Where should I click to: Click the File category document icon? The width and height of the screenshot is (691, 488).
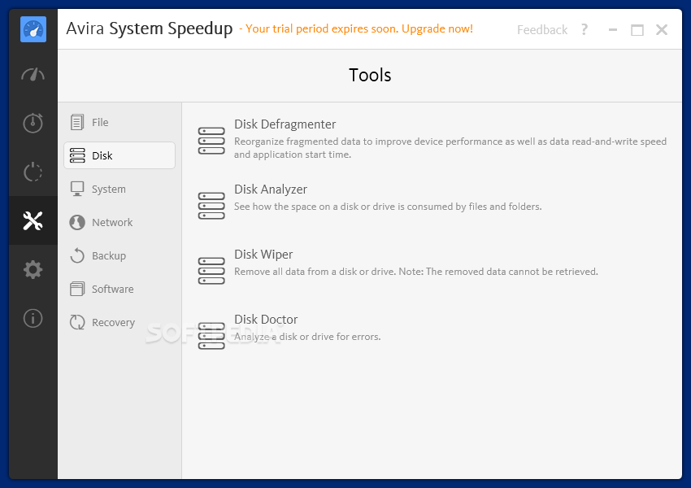tap(77, 122)
